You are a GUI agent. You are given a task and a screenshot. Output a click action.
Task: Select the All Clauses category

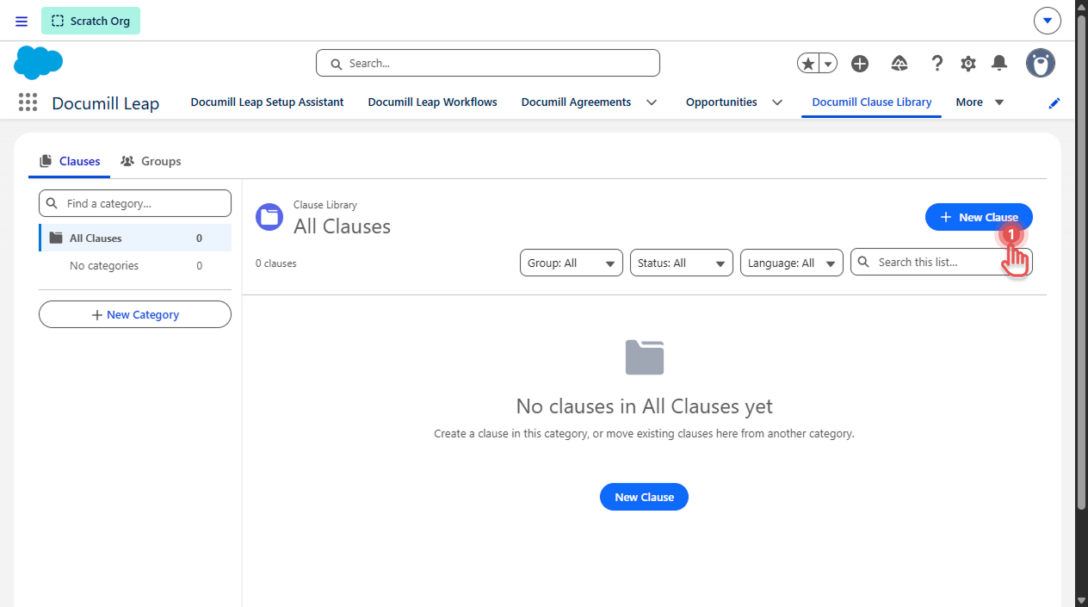pyautogui.click(x=135, y=238)
